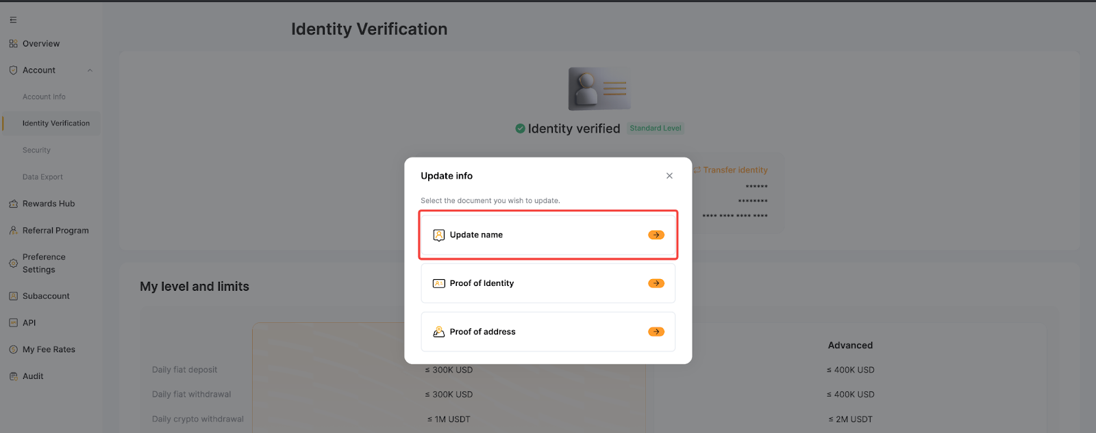
Task: Open the Security settings page
Action: pos(36,150)
